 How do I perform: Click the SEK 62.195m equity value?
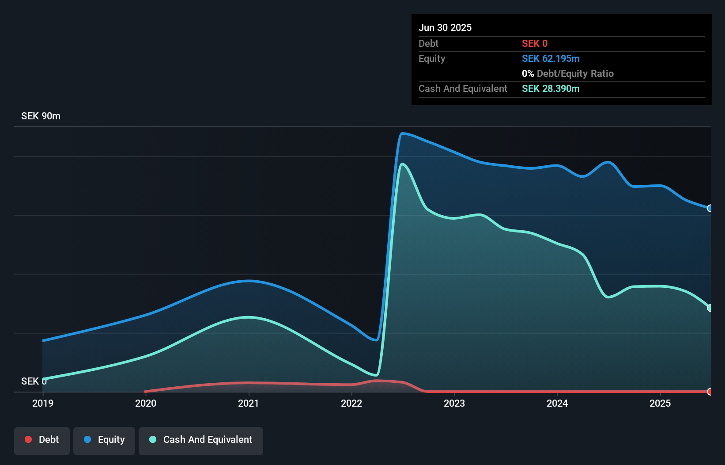click(x=551, y=58)
